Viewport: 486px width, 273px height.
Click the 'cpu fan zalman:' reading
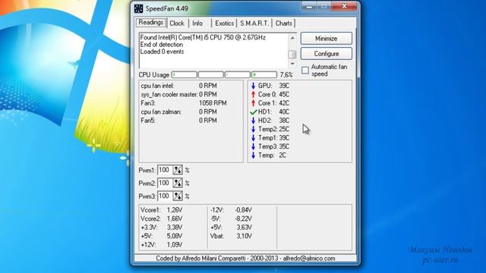179,111
